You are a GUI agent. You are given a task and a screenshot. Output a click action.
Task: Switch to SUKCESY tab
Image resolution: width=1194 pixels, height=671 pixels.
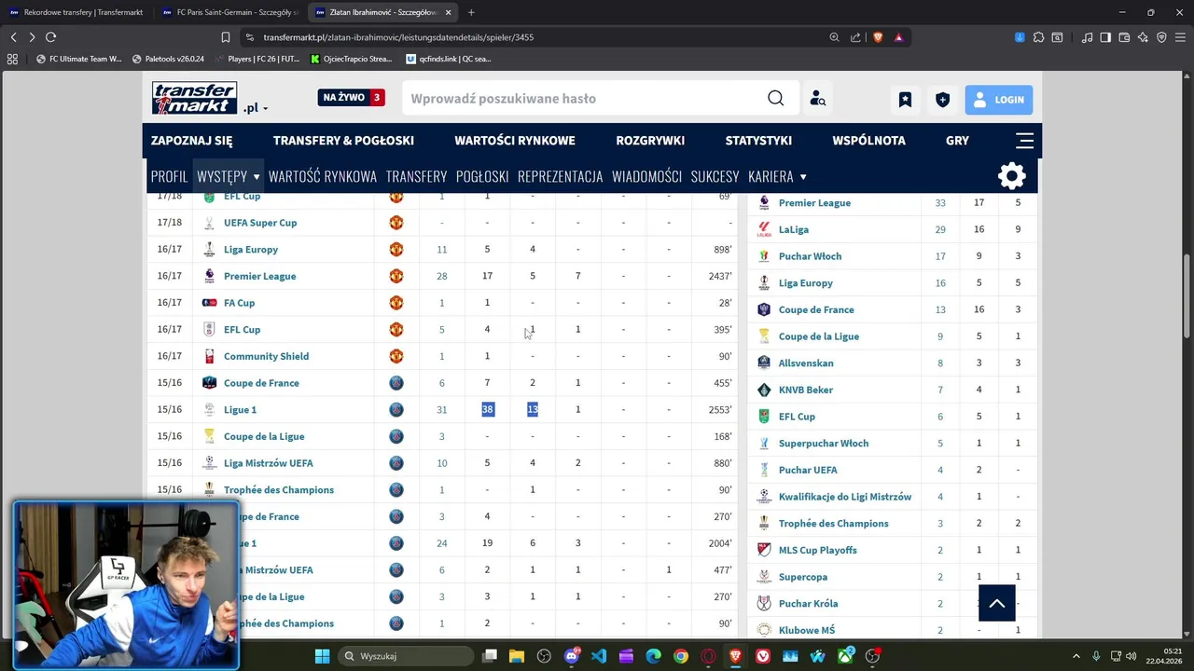click(x=715, y=176)
